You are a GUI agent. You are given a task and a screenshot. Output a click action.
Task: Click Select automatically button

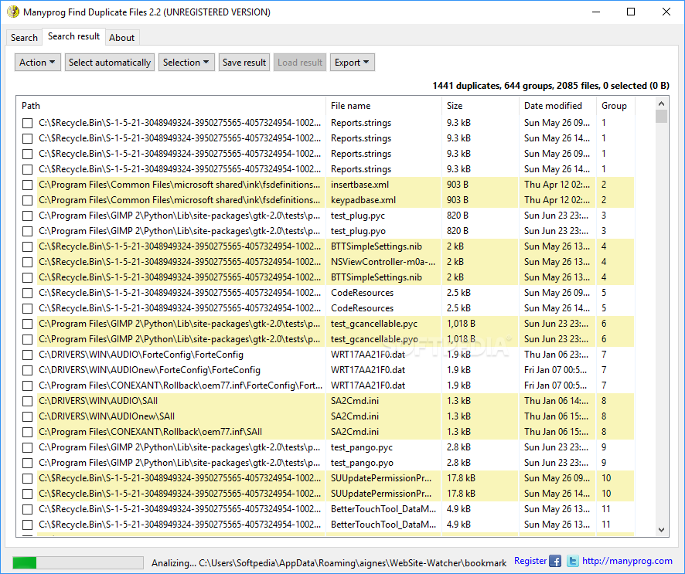point(110,63)
